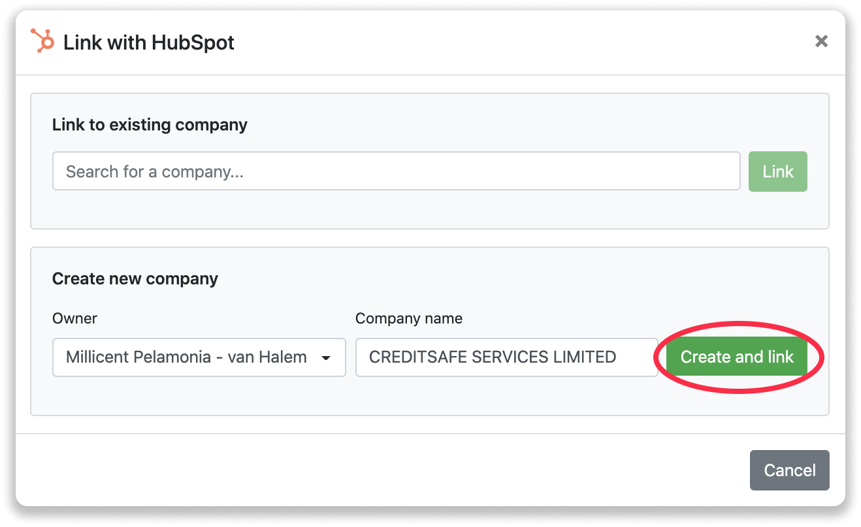Select Millicent Pelamonia - van Halem owner text
Viewport: 861px width, 527px height.
(186, 357)
